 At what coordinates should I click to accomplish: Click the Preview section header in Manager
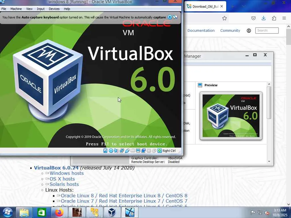tap(211, 85)
